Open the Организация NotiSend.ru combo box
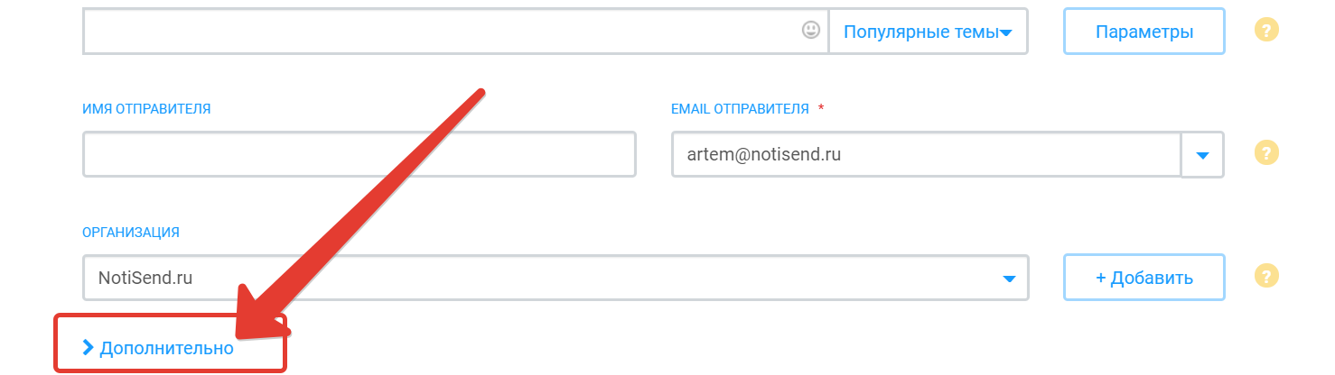The height and width of the screenshot is (375, 1335). pos(555,278)
